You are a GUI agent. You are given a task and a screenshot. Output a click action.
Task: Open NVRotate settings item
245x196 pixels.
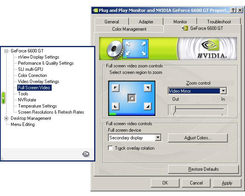pos(27,100)
